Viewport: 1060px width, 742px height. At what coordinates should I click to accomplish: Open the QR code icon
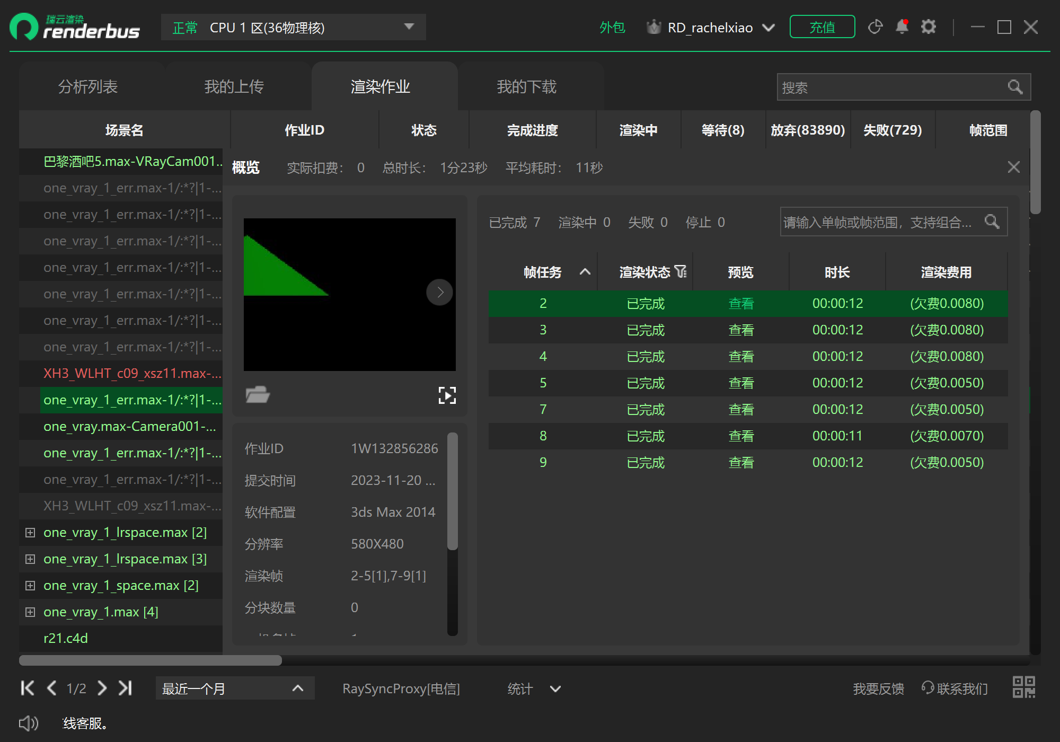pos(1023,687)
